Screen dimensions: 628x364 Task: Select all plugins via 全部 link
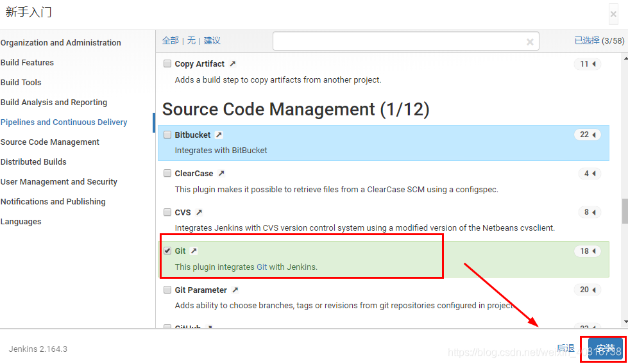[x=170, y=40]
